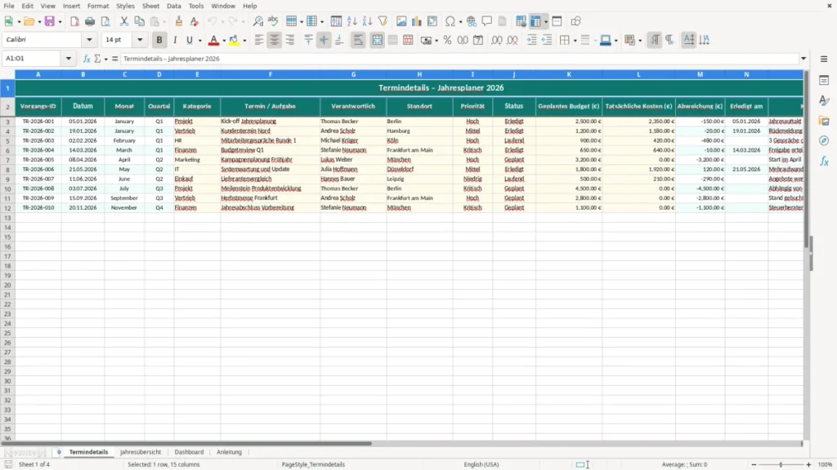Toggle Italic formatting

(x=175, y=40)
